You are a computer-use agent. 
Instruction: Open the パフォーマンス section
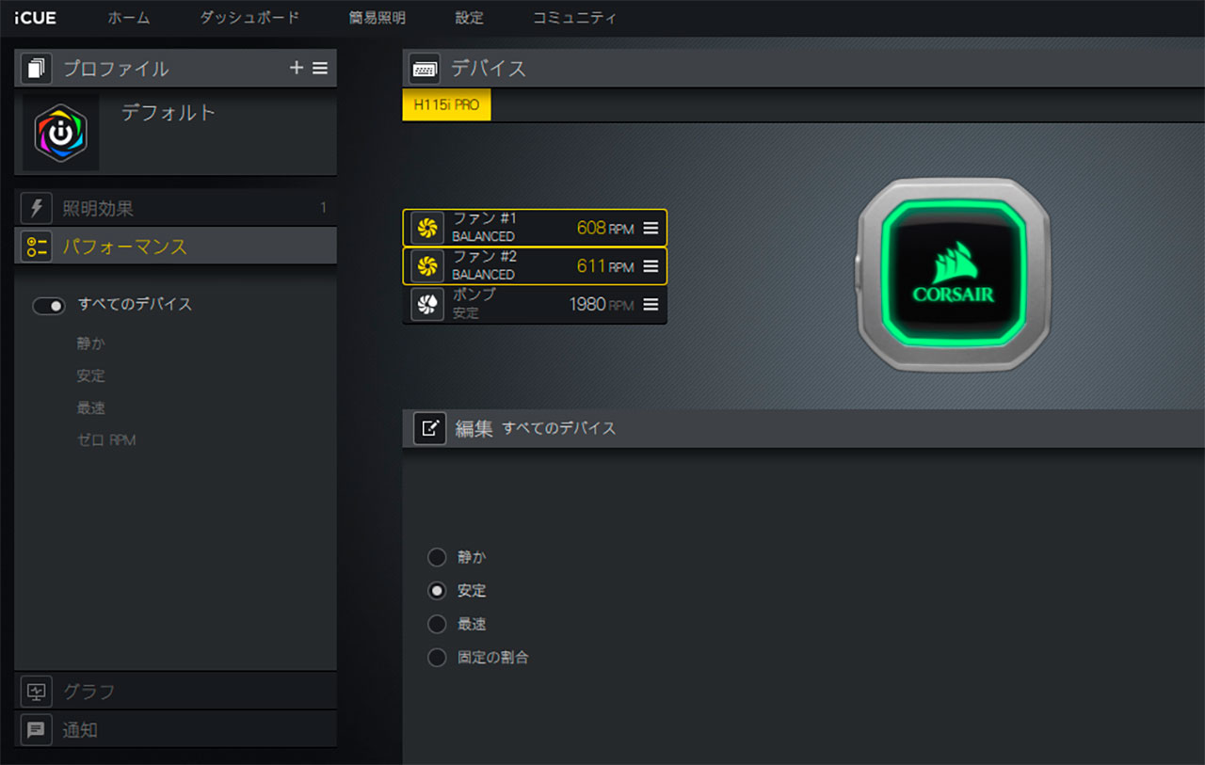(175, 247)
